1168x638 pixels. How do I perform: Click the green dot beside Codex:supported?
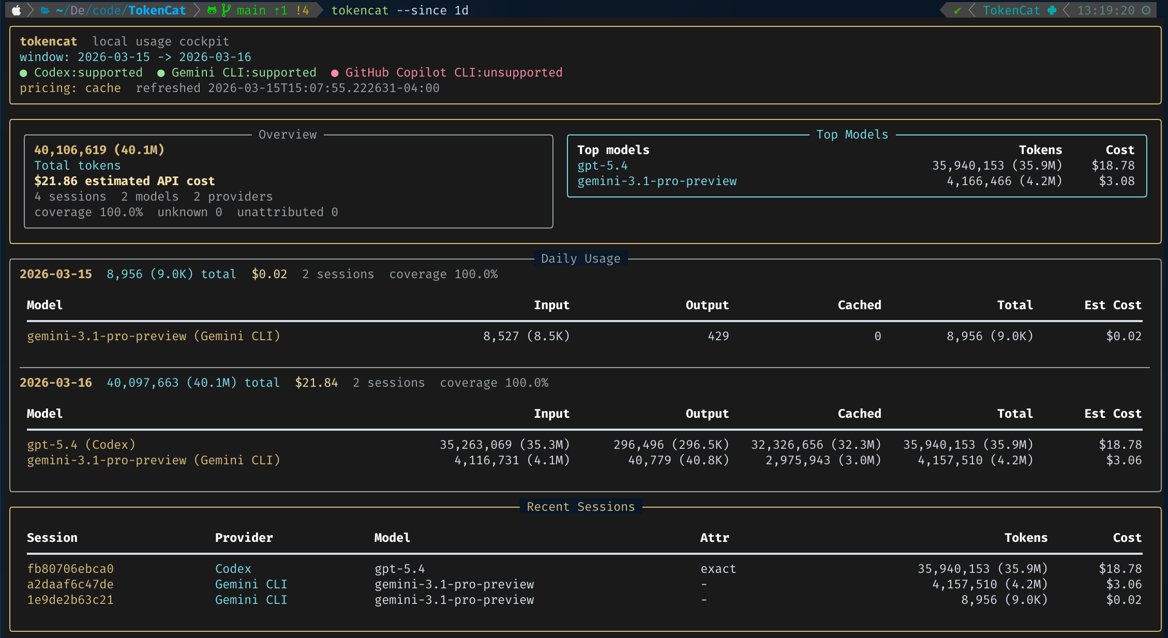(x=23, y=73)
